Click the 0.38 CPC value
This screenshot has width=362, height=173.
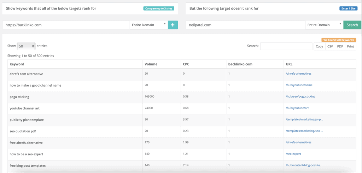(186, 97)
